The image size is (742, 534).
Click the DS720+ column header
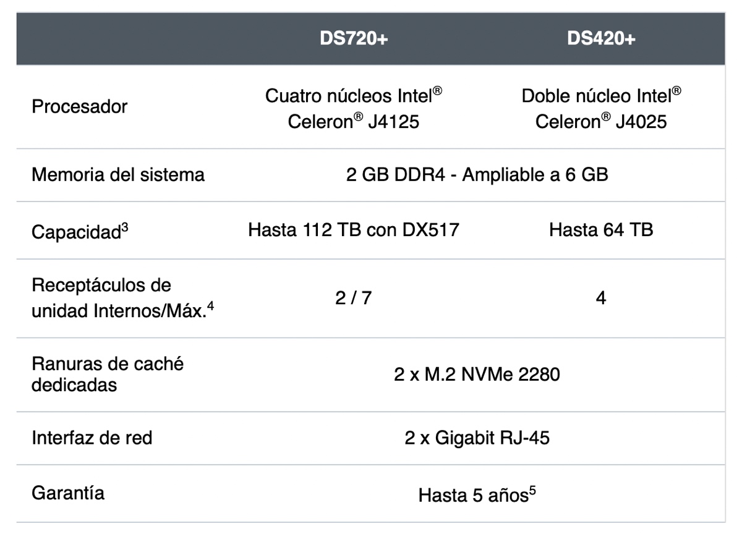click(x=354, y=38)
